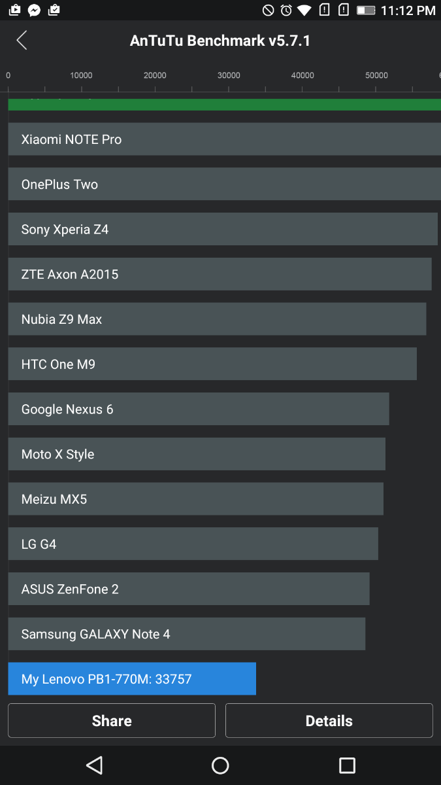Select the Samsung GALAXY Note 4 bar
This screenshot has width=441, height=785.
coord(186,634)
